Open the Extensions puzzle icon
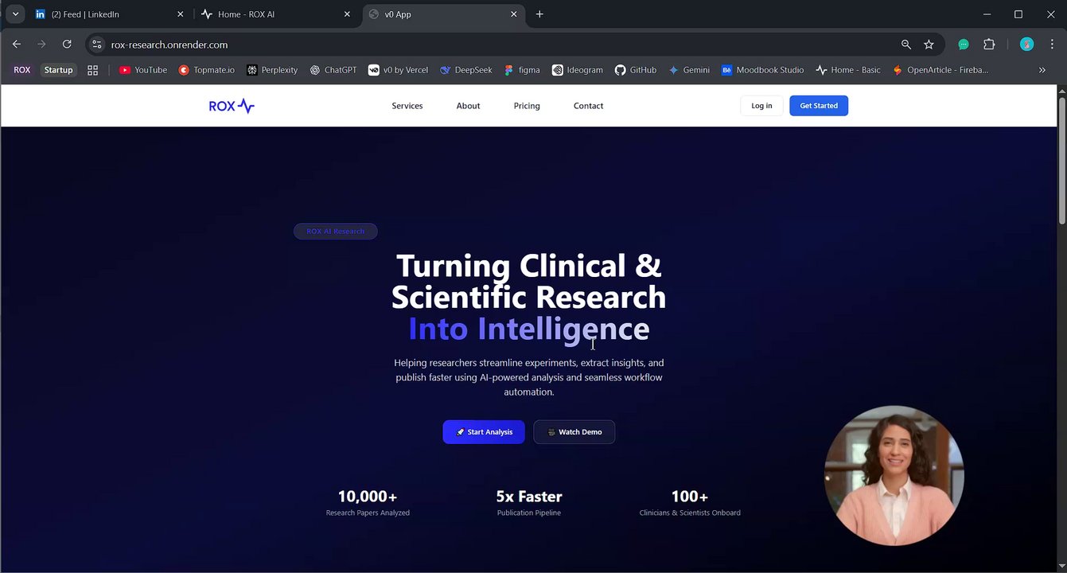 (x=989, y=45)
